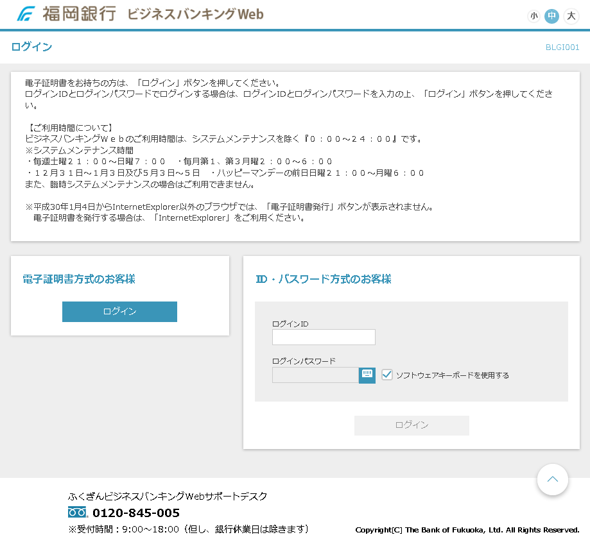Click the ログインパスワード field label
Viewport: 590px width, 544px height.
[x=304, y=361]
